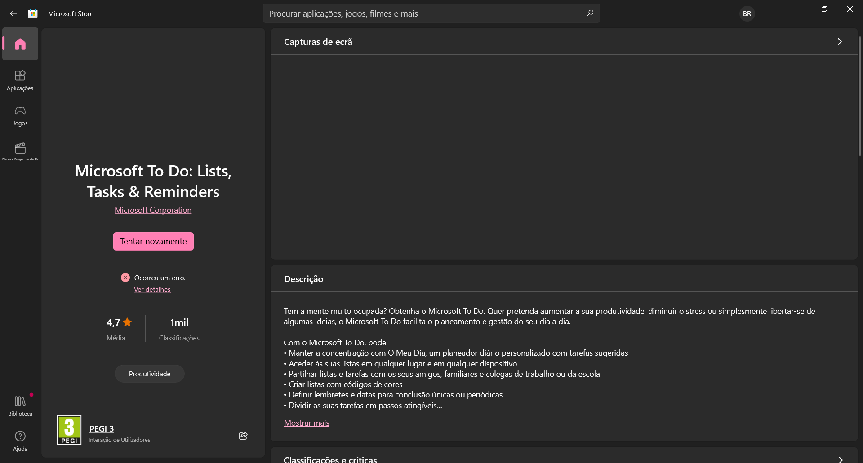Viewport: 863px width, 463px height.
Task: Click the 4,7 Média rating
Action: coord(119,329)
